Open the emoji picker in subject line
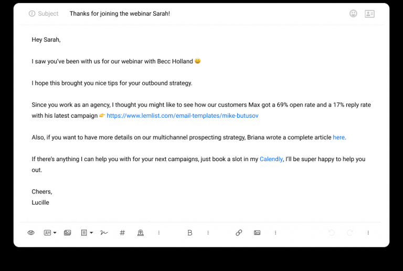Image resolution: width=403 pixels, height=271 pixels. point(353,14)
